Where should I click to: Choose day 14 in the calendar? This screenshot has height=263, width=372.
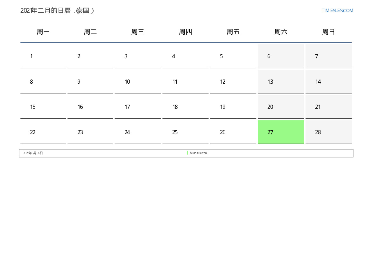coord(328,82)
